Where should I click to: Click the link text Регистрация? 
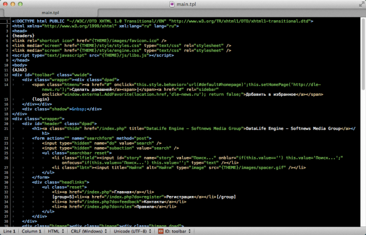pos(180,197)
